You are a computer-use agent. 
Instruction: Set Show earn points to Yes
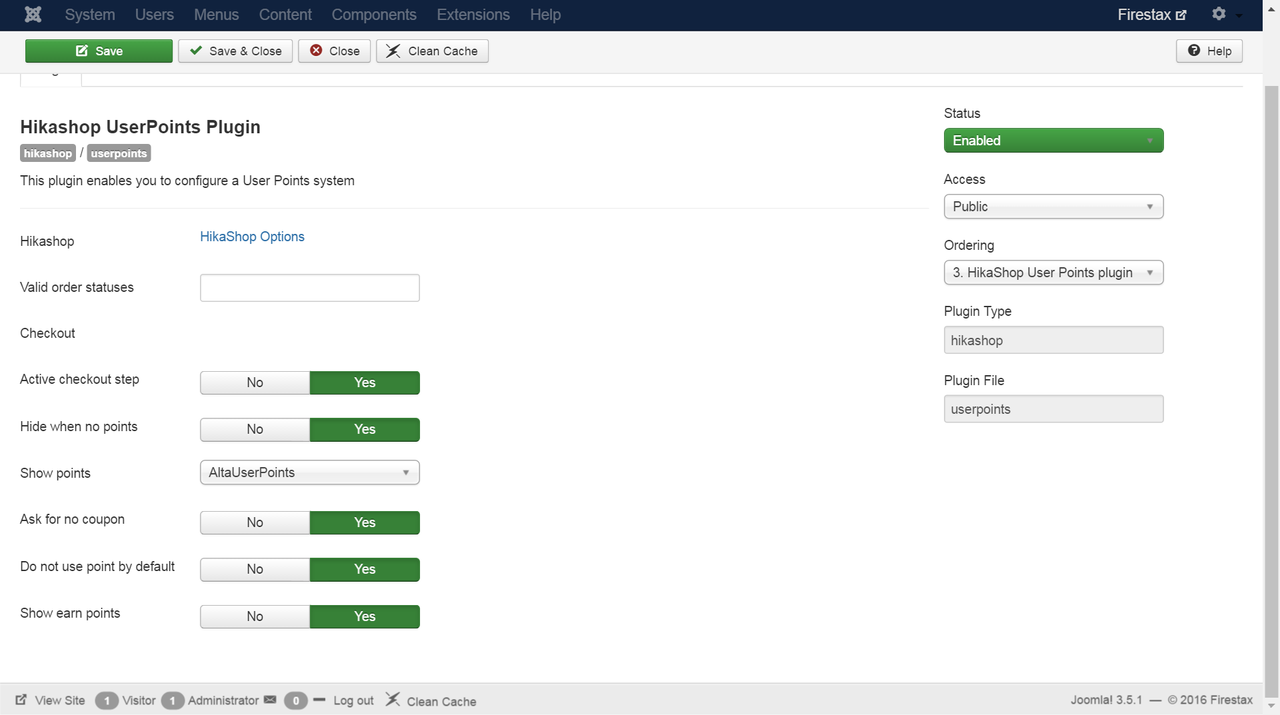coord(365,616)
